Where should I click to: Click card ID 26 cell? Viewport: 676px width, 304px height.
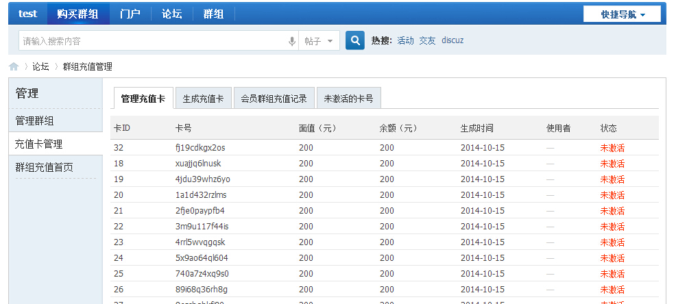[119, 290]
